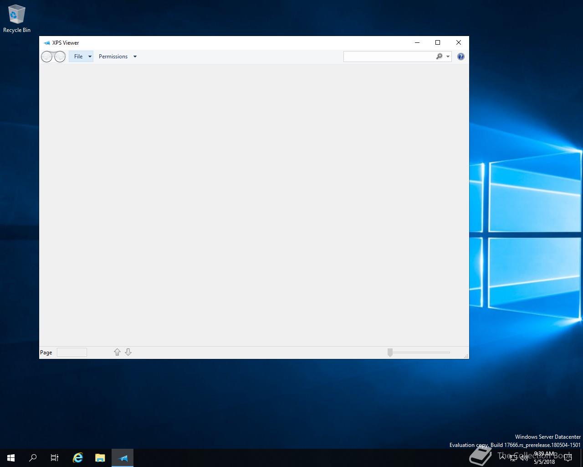
Task: Open XPS Viewer Help icon
Action: pyautogui.click(x=461, y=57)
